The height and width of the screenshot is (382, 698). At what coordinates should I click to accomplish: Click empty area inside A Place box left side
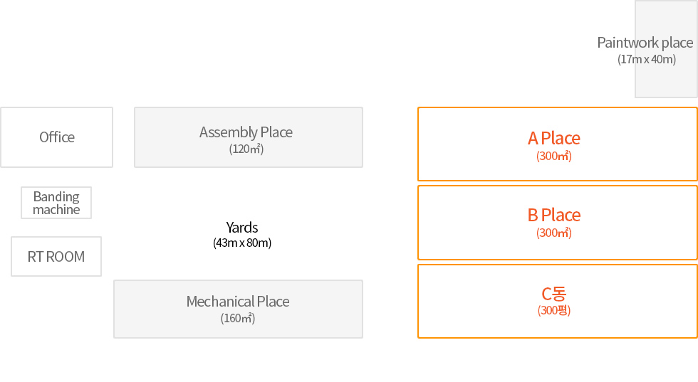463,144
